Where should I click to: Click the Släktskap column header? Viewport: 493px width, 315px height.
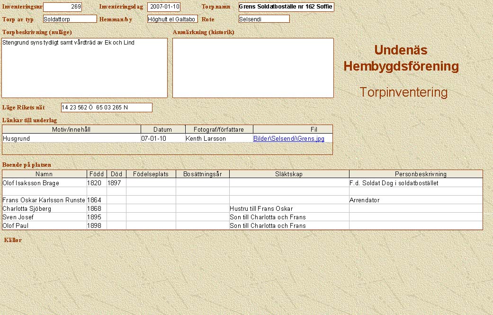coord(289,174)
